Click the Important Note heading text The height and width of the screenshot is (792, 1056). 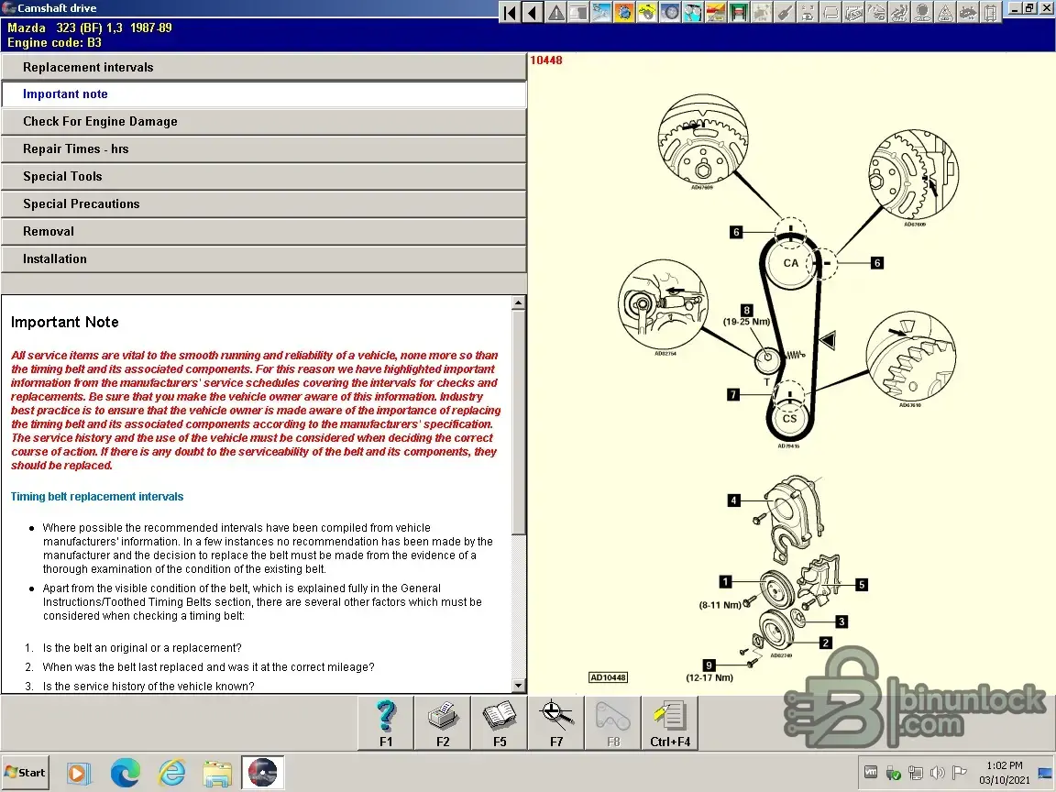click(65, 322)
